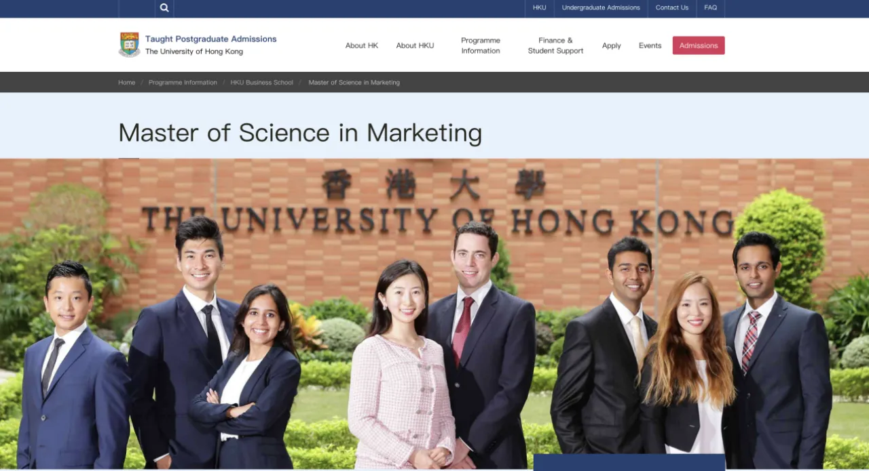Open the HKU top bar link
The image size is (869, 471).
[x=539, y=8]
